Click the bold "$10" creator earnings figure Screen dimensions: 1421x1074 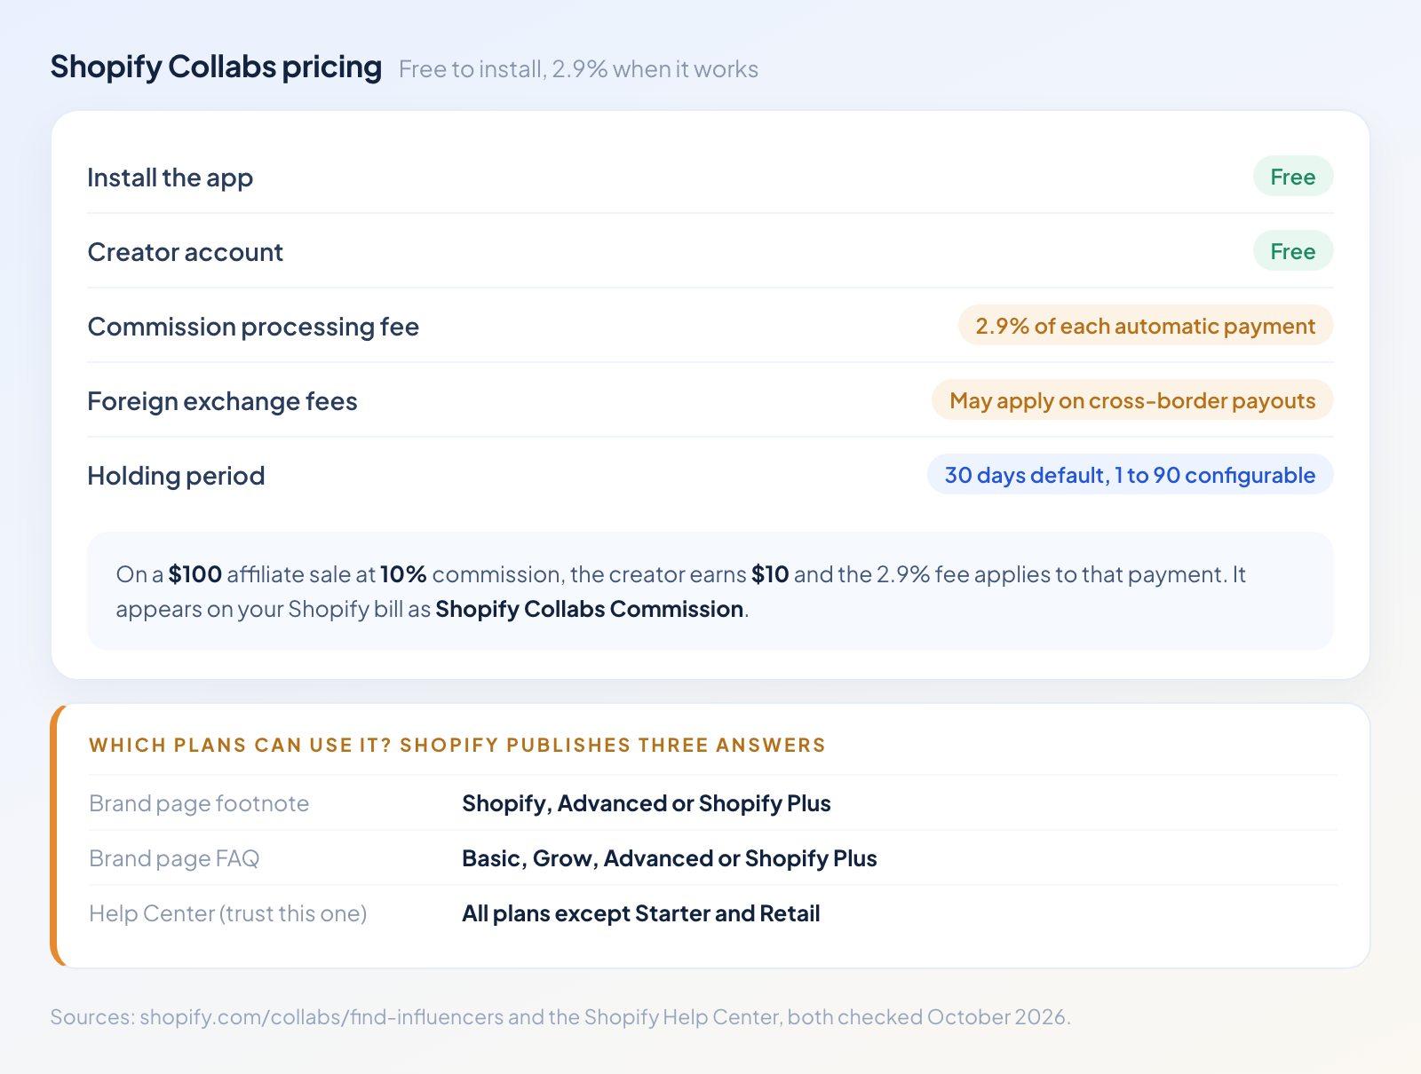coord(770,574)
